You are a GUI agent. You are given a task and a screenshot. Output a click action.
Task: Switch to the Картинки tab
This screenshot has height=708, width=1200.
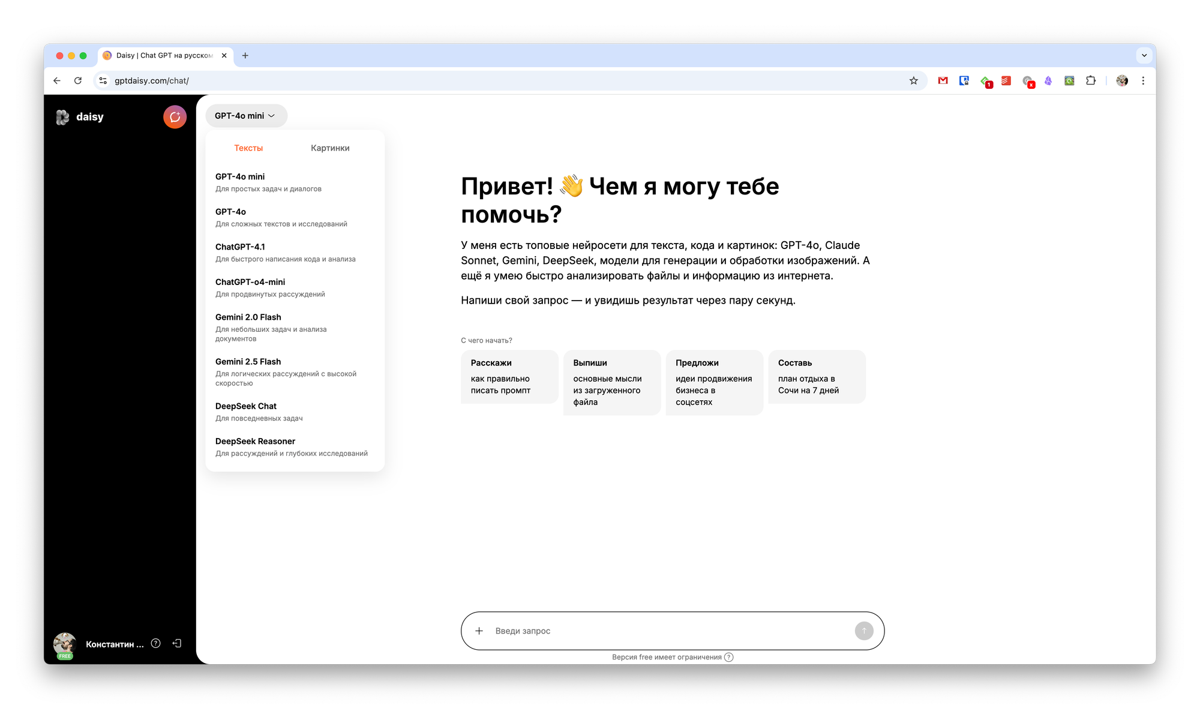(x=330, y=148)
